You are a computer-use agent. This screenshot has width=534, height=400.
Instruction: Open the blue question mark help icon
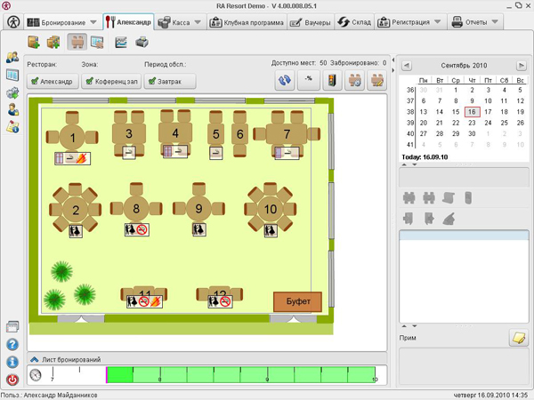(12, 345)
